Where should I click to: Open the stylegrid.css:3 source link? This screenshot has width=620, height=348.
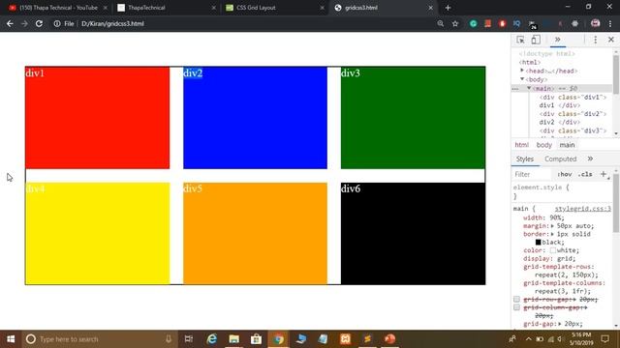582,209
